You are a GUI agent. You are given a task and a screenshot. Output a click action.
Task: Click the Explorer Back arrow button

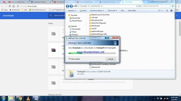[x=67, y=6]
